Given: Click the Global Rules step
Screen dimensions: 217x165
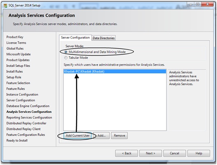Looking at the screenshot, I should pyautogui.click(x=15, y=49).
